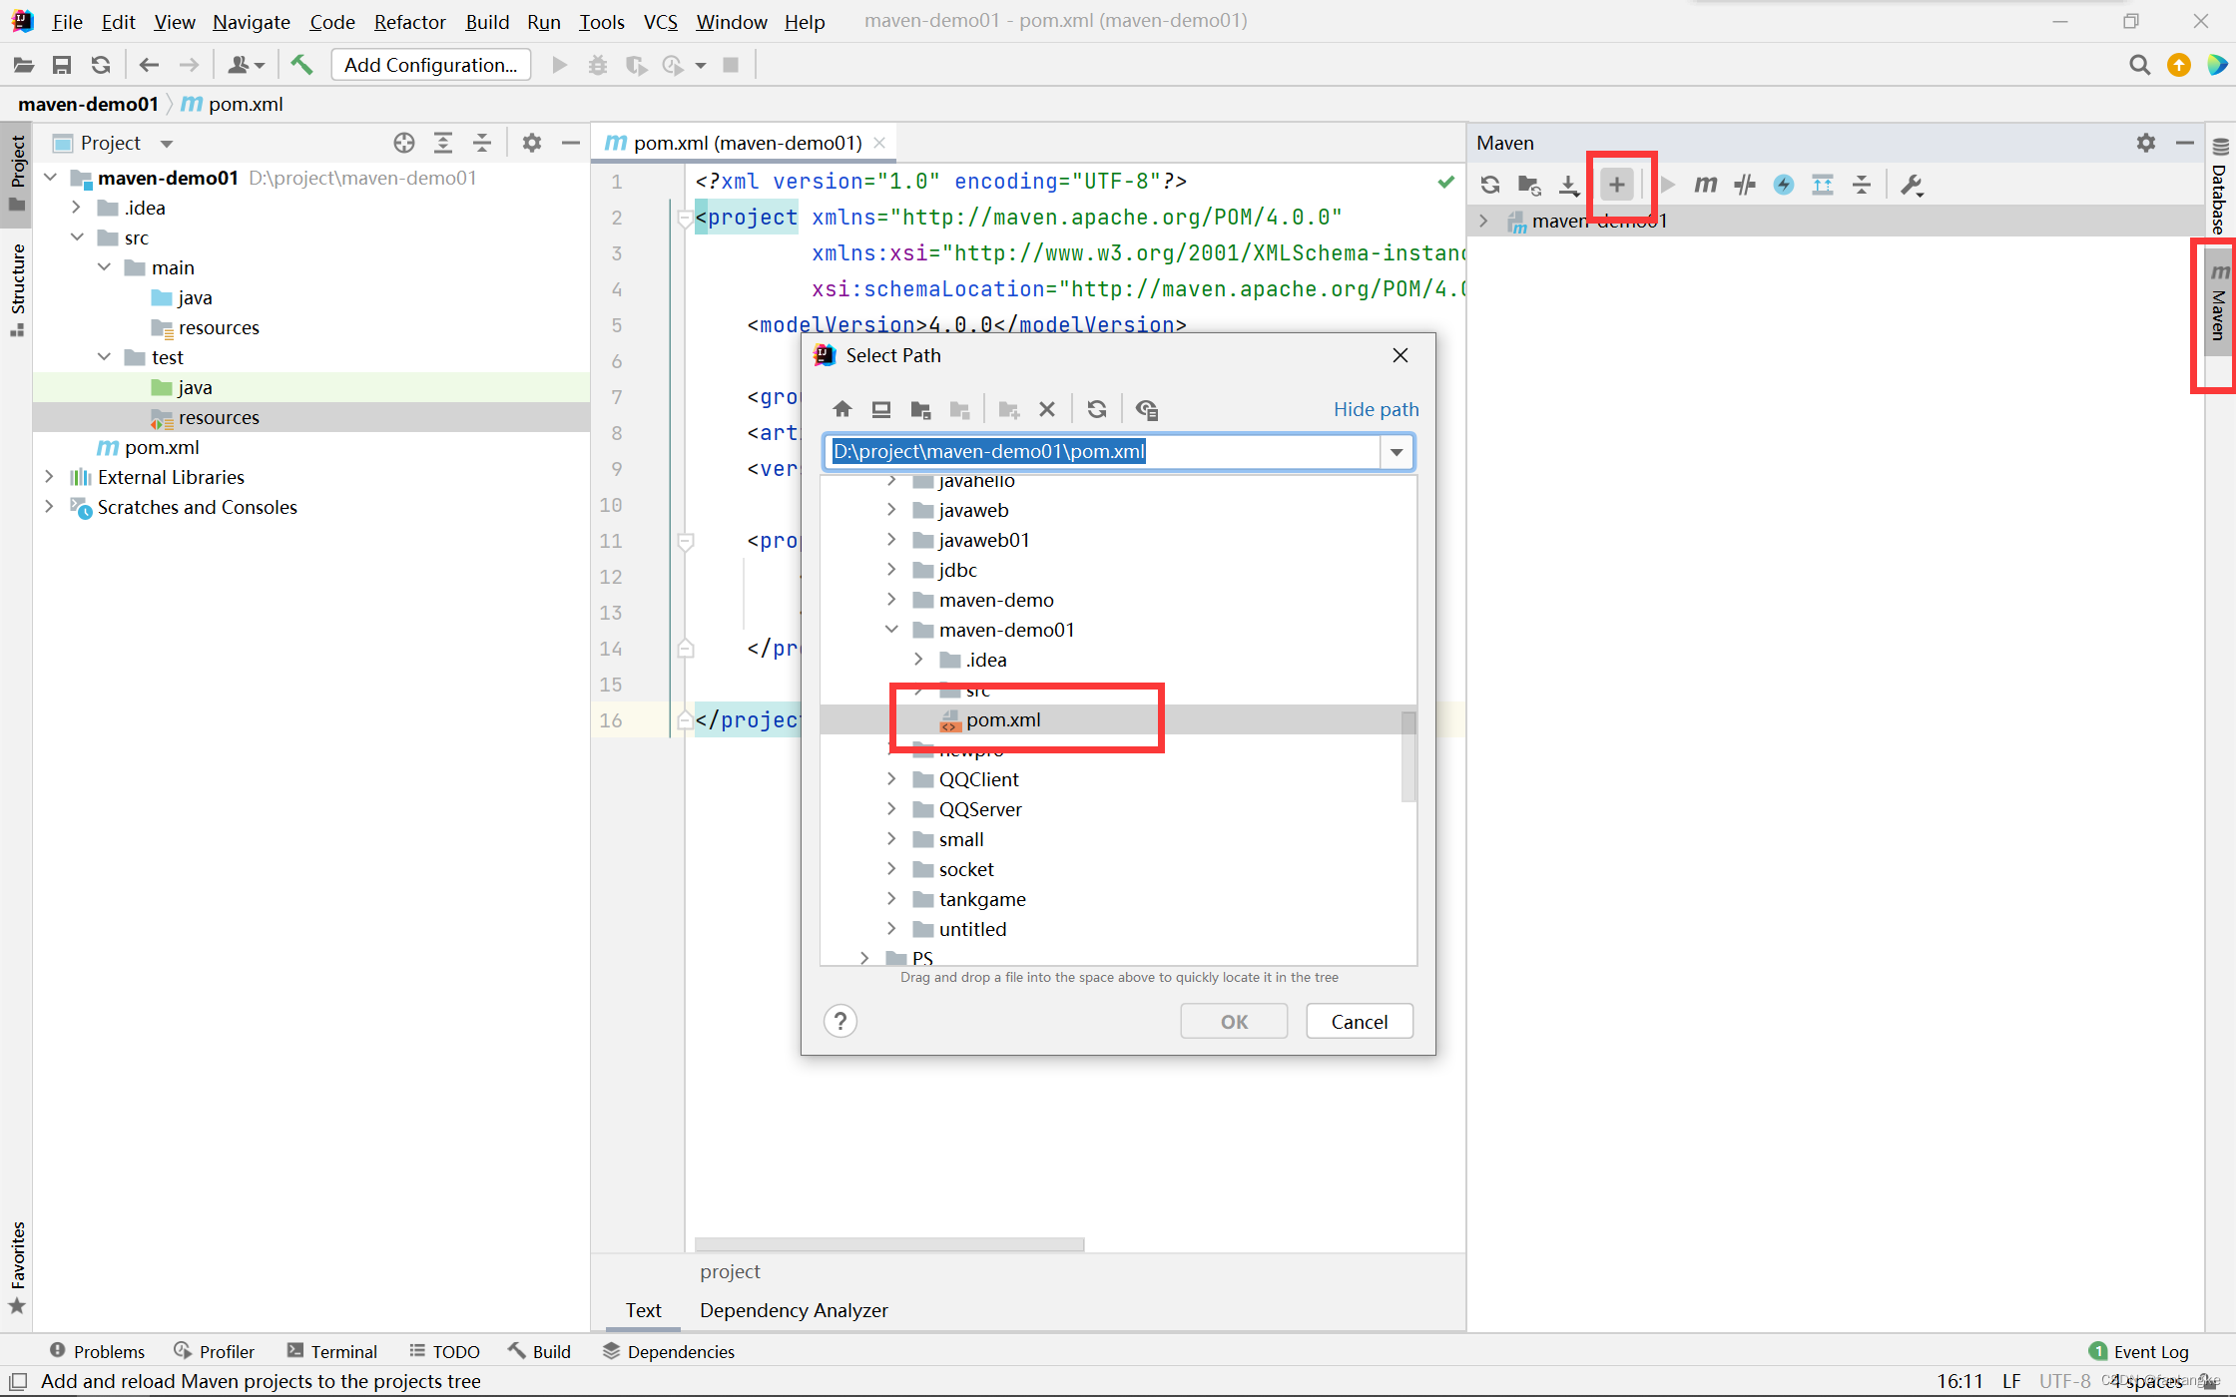This screenshot has height=1397, width=2236.
Task: Click Home Directory icon in Select Path
Action: 842,409
